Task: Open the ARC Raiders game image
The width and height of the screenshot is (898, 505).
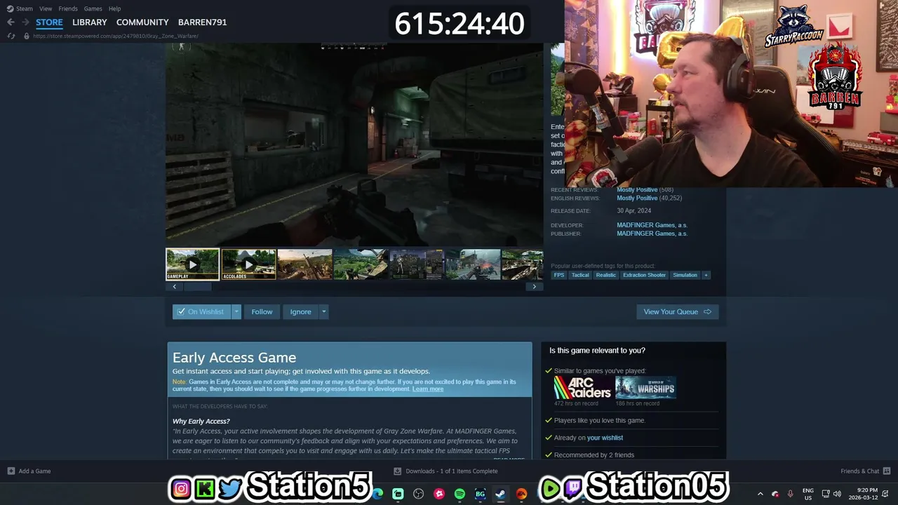Action: 582,388
